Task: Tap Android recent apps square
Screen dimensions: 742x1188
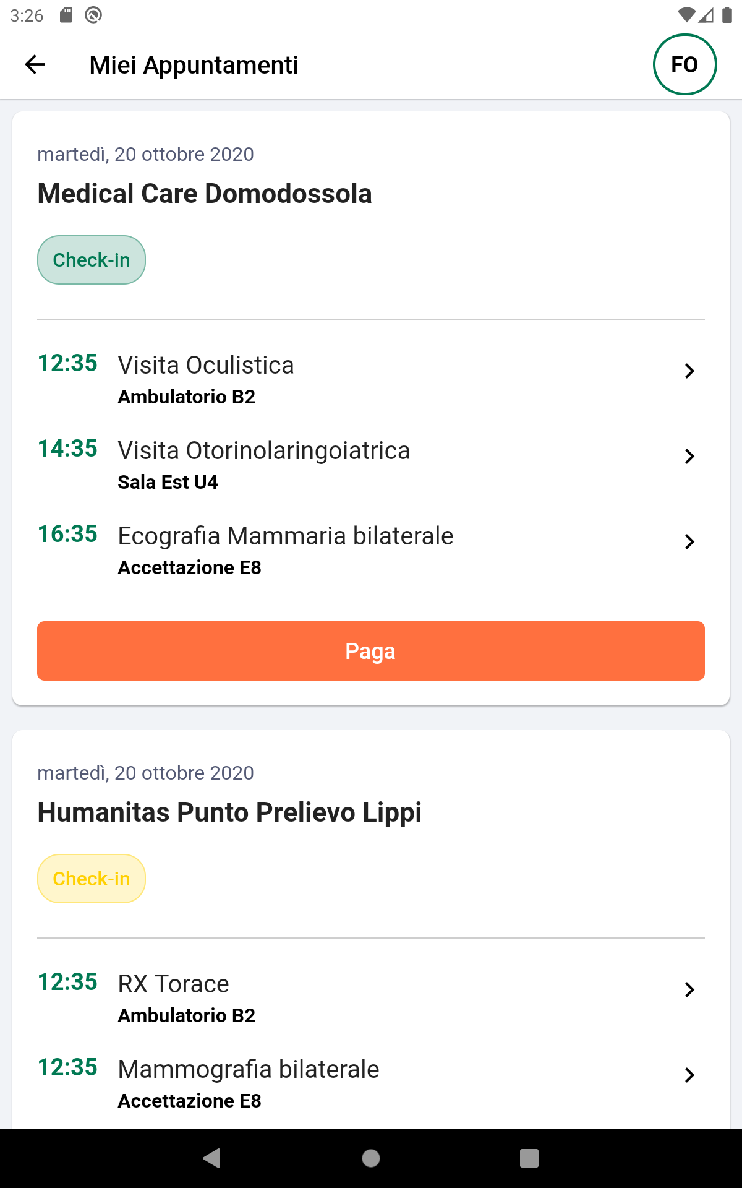Action: coord(529,1158)
